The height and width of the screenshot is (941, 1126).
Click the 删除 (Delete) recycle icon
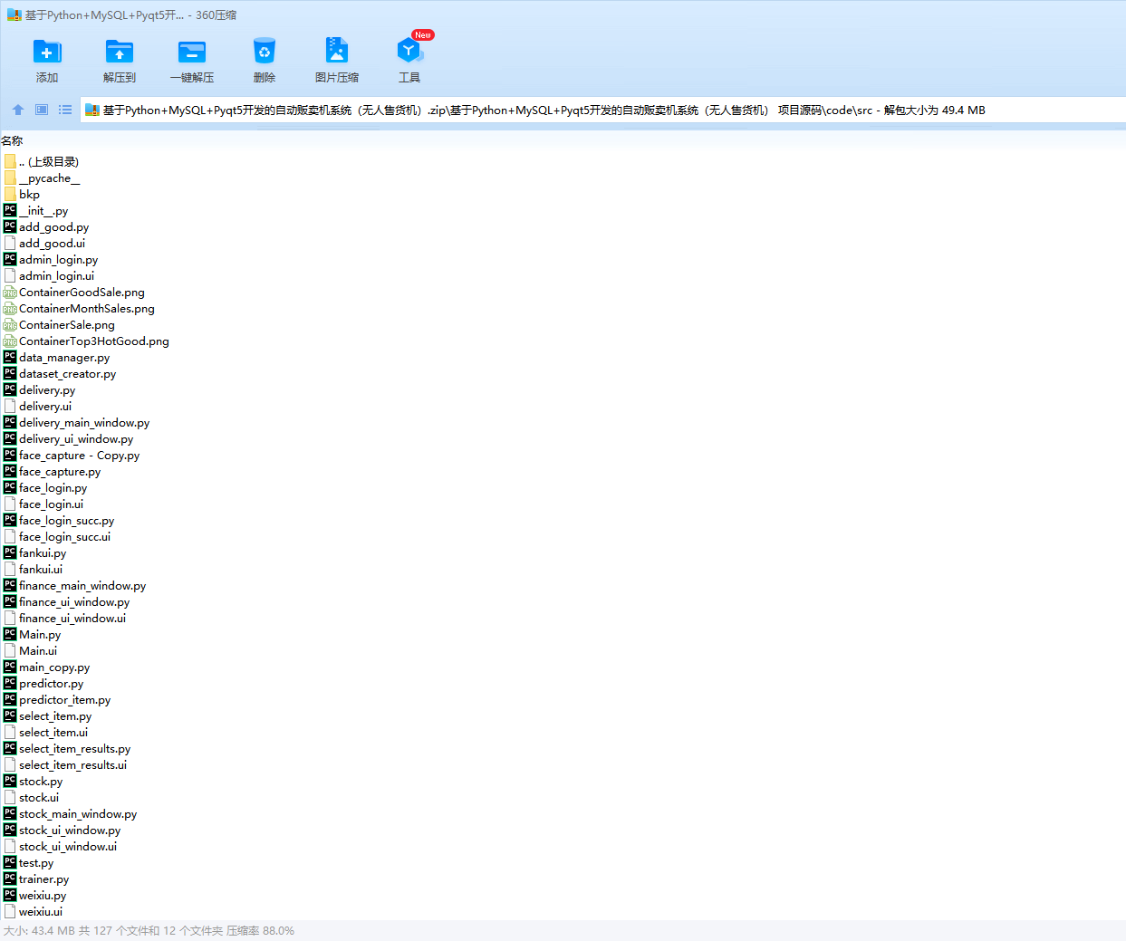(x=265, y=52)
